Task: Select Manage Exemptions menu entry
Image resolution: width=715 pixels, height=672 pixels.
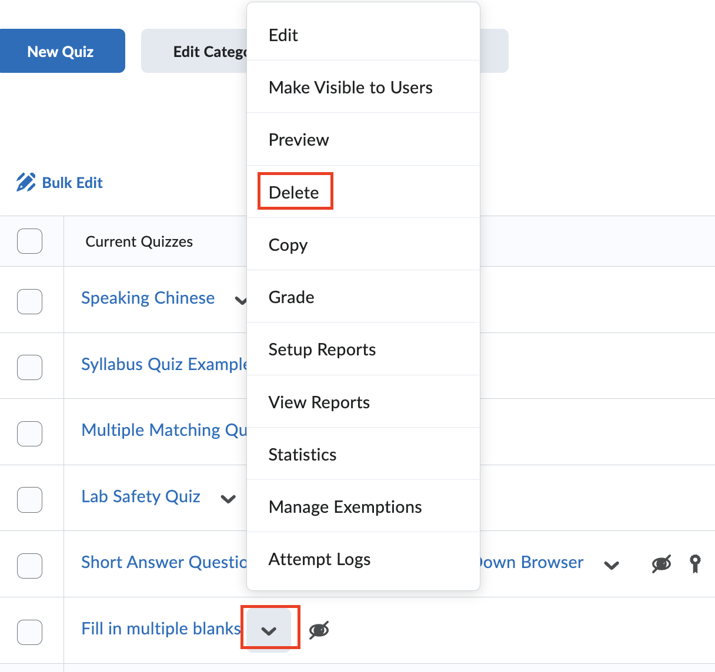Action: pos(345,507)
